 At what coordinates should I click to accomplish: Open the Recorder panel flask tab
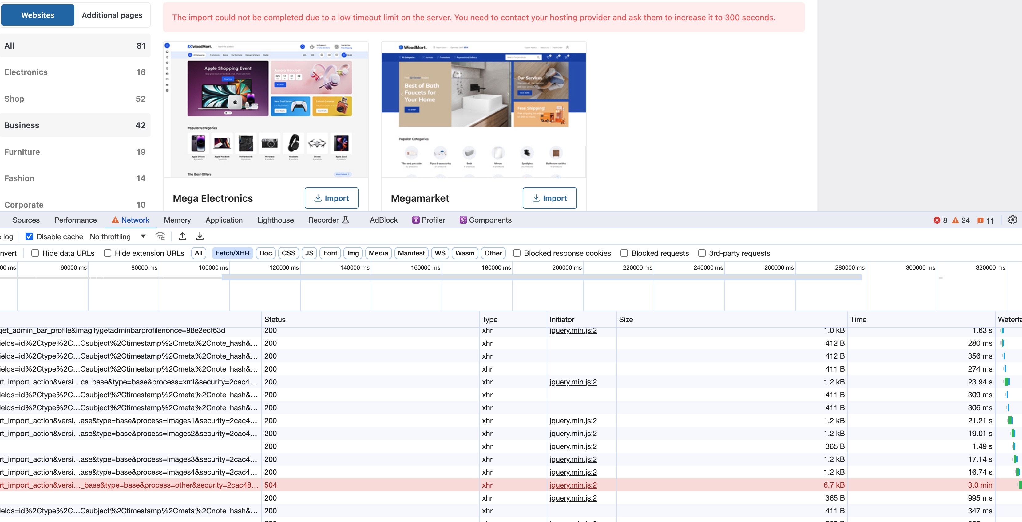pos(328,220)
